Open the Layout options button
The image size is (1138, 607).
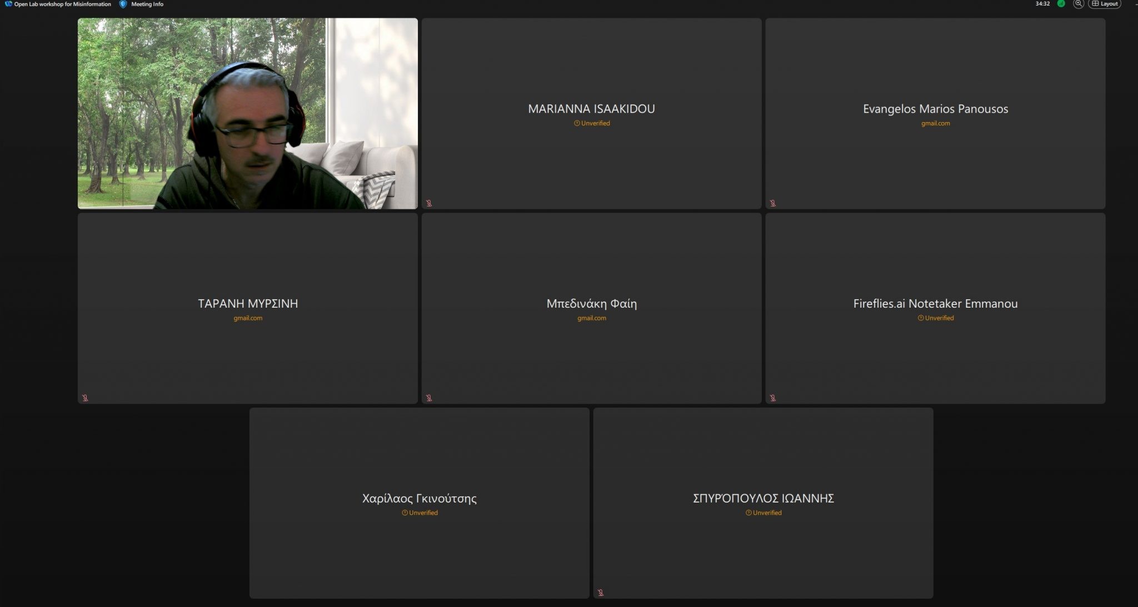click(x=1105, y=4)
